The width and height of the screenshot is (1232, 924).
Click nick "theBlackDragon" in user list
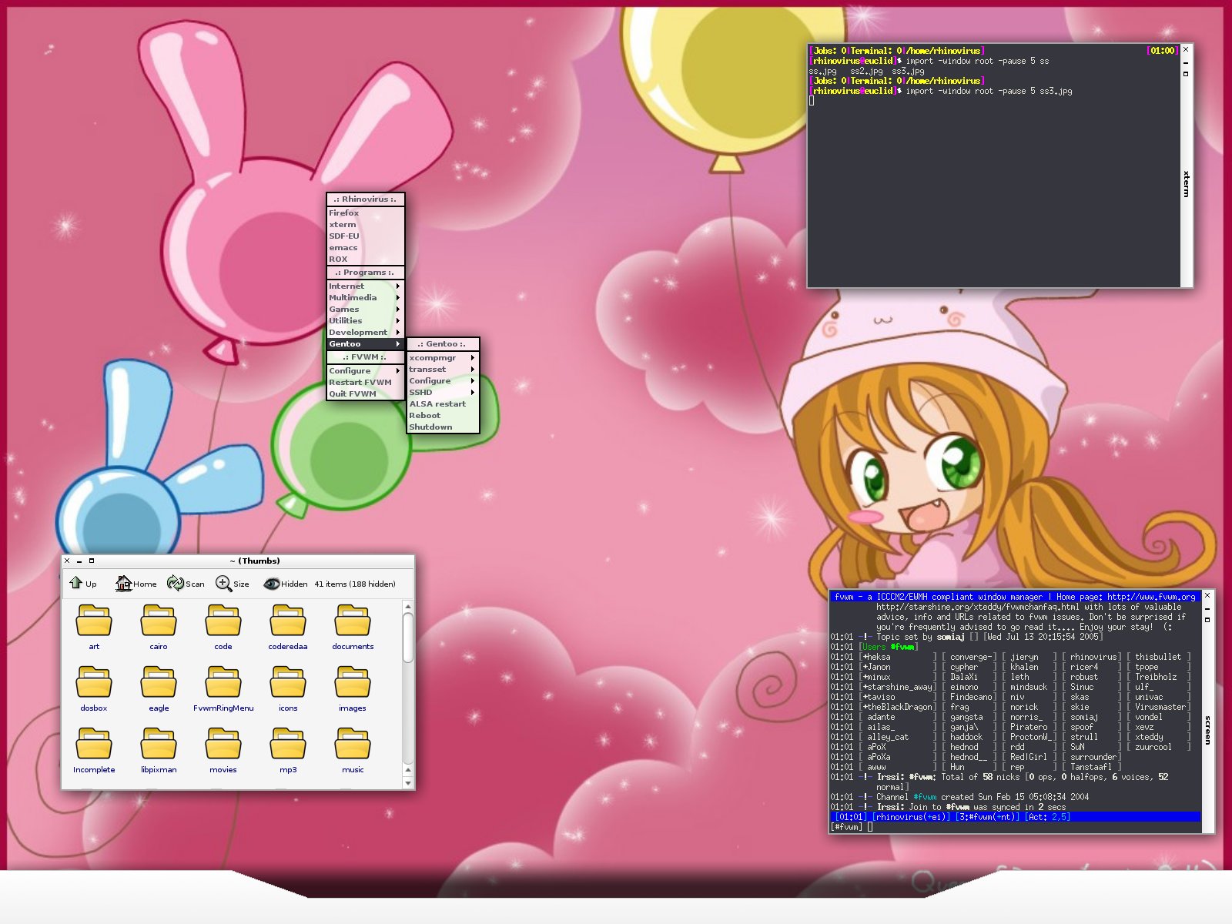click(899, 707)
